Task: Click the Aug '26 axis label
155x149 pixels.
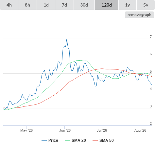Action: [x=140, y=130]
